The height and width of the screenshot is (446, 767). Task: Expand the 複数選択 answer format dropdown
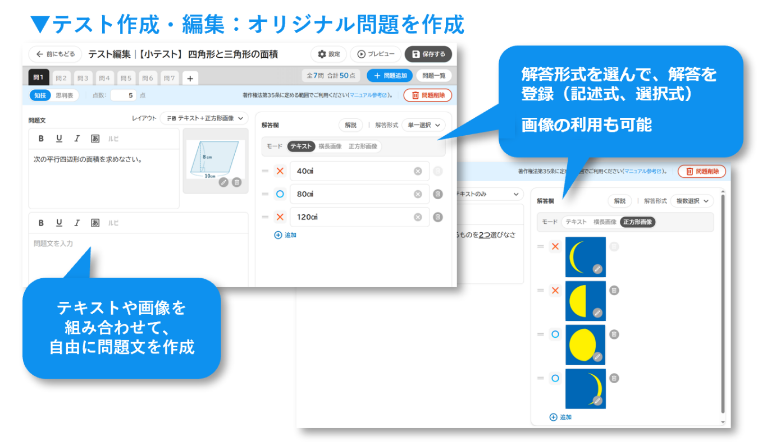coord(692,201)
